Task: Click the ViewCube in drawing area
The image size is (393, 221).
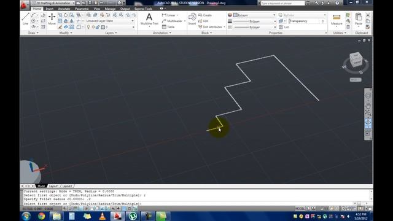Action: pyautogui.click(x=356, y=60)
